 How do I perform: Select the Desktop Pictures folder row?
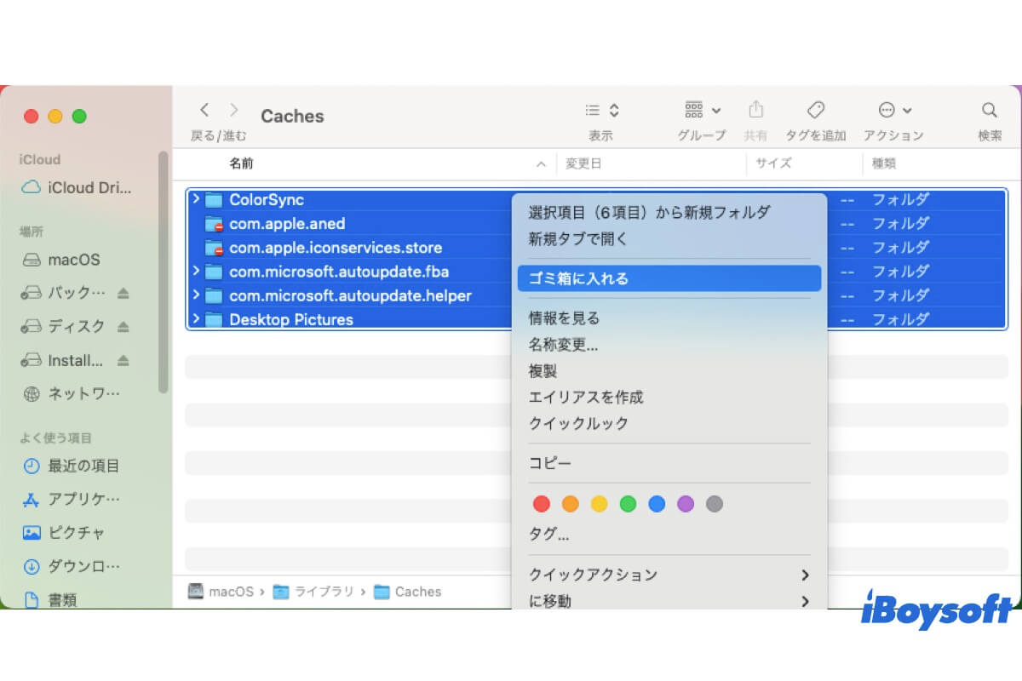(x=290, y=319)
